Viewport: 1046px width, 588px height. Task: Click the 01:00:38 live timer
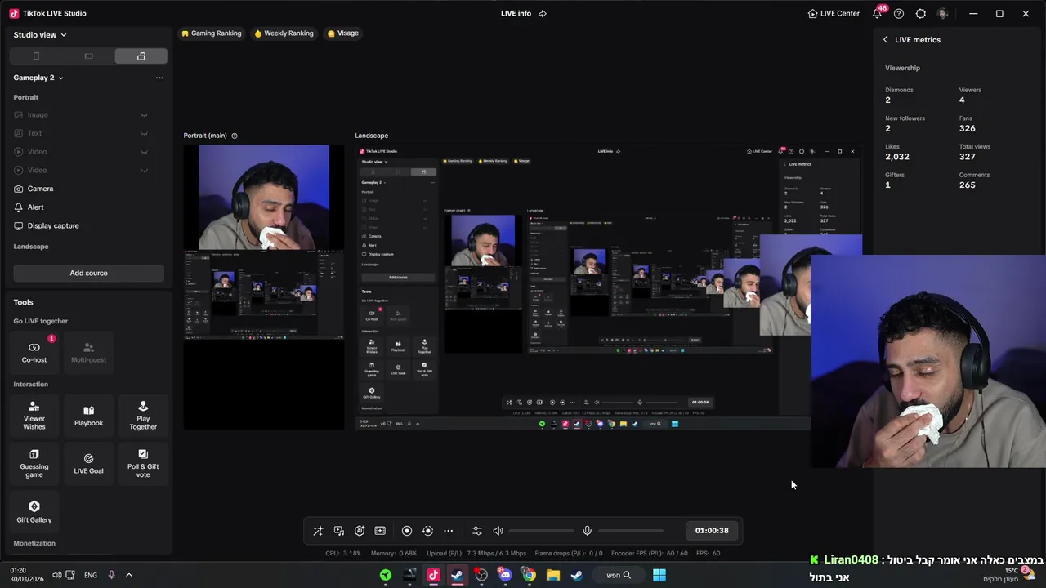(712, 531)
